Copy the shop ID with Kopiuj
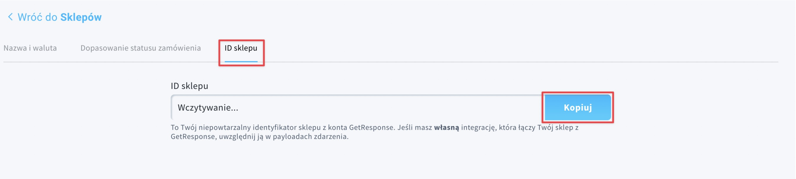 click(x=578, y=107)
